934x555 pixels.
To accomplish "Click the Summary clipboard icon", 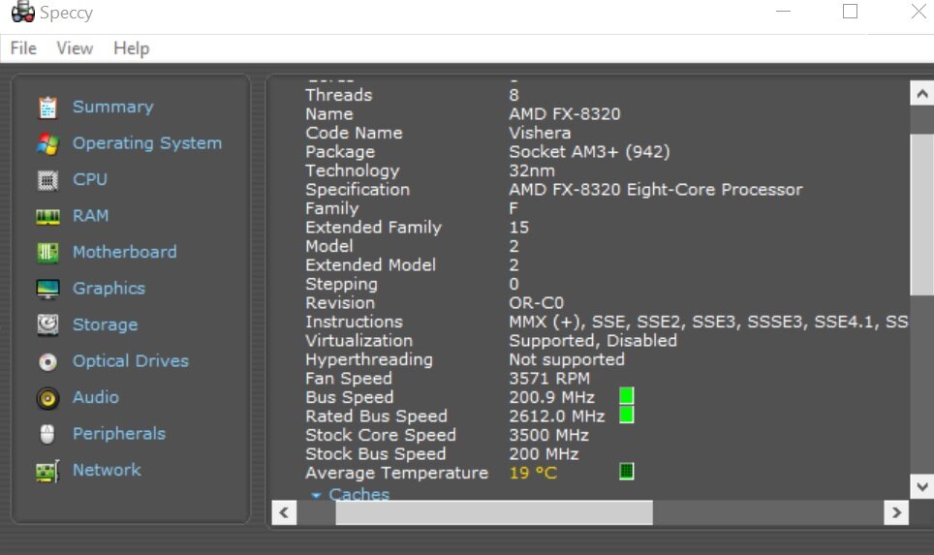I will pos(47,108).
